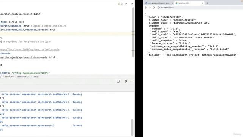Image resolution: width=243 pixels, height=137 pixels.
Task: Click 'kafka-consumer-opensearch-opensearch-1' terminal line
Action: tap(28, 126)
